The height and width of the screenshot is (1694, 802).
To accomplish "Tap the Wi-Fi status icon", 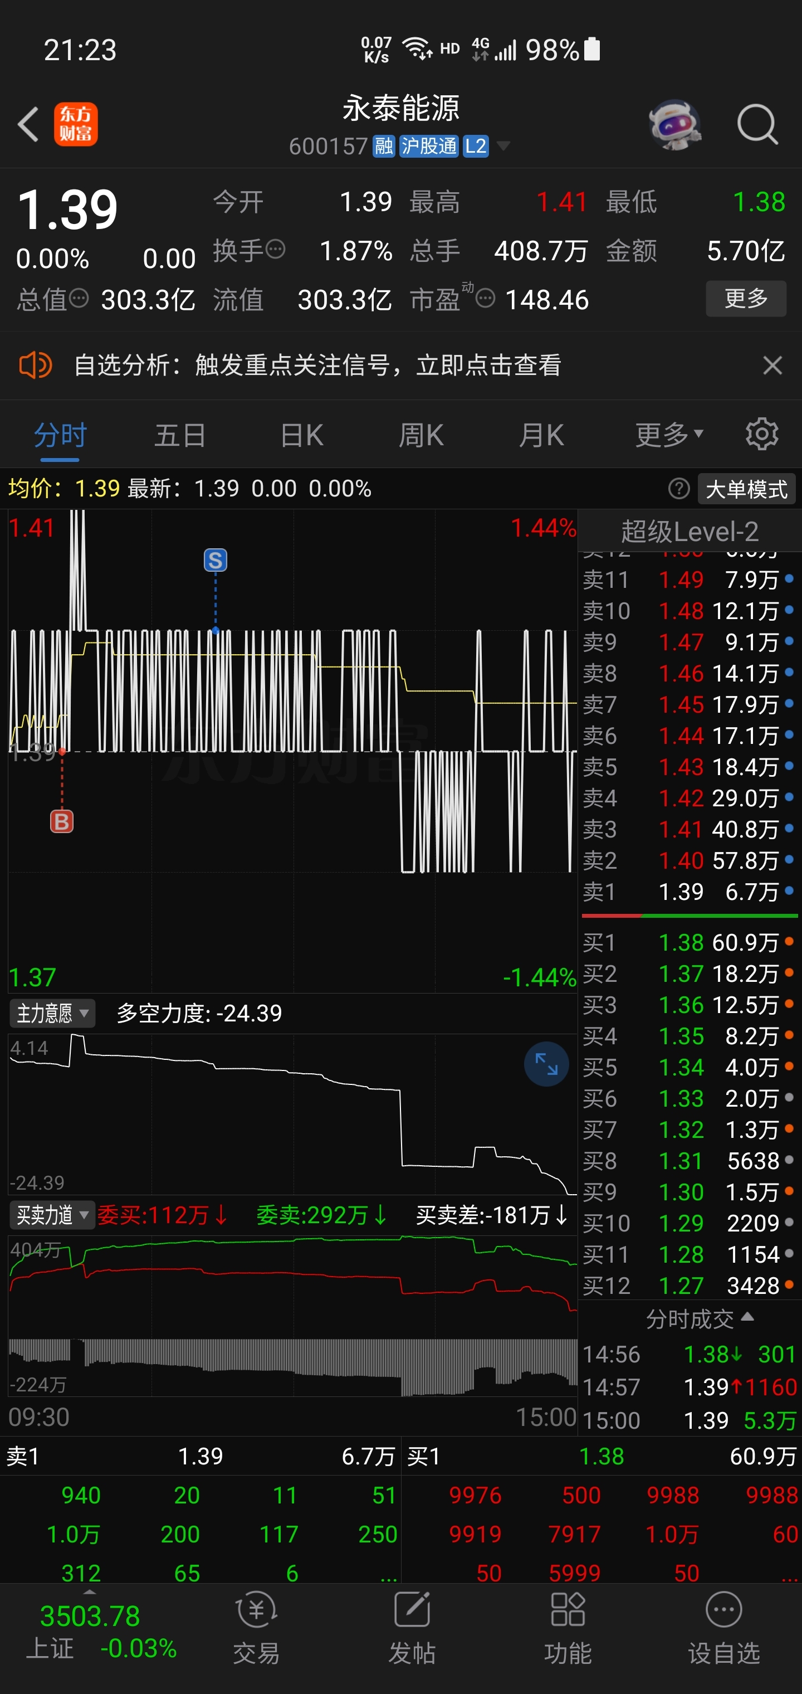I will 417,50.
